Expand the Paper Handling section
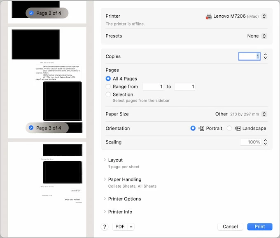Screen dimensions: 280x238 click(105, 179)
